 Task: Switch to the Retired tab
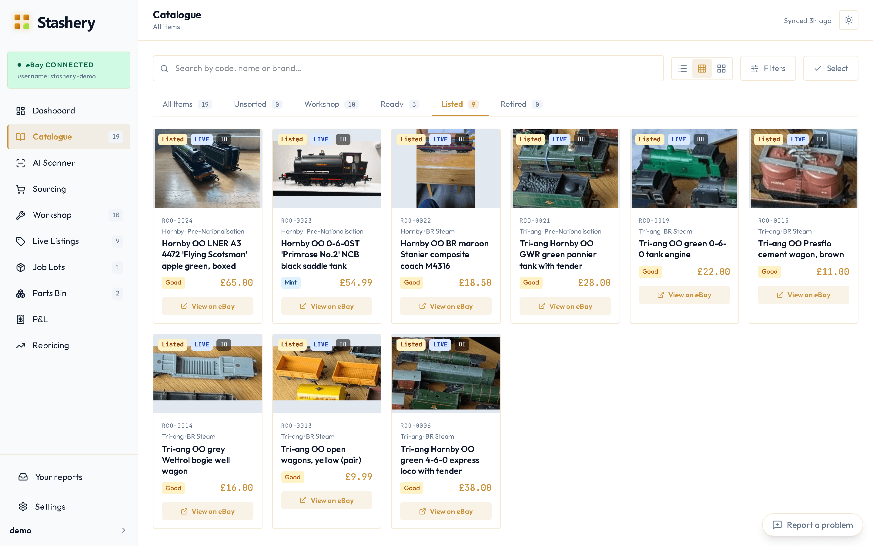[x=521, y=104]
